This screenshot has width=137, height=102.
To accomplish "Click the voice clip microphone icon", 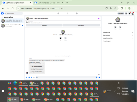I will [x=27, y=77].
